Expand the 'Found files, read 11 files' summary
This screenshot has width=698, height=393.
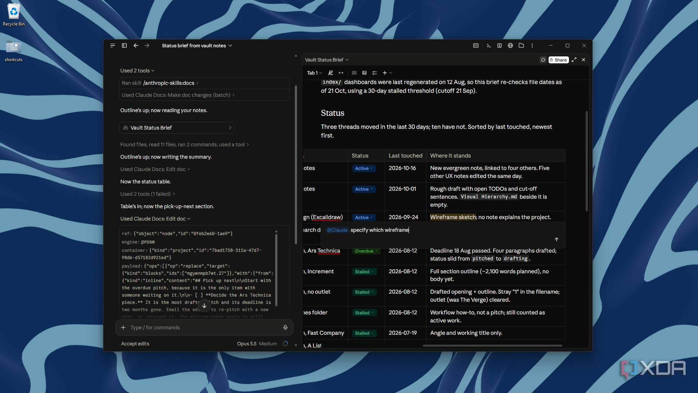click(185, 144)
